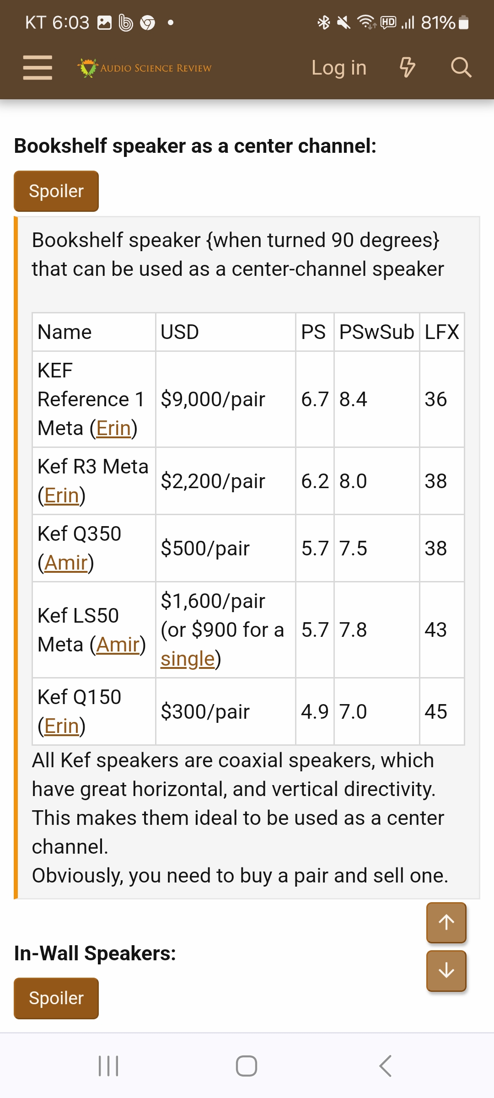The image size is (494, 1098).
Task: Open the What's New lightning icon
Action: tap(407, 68)
